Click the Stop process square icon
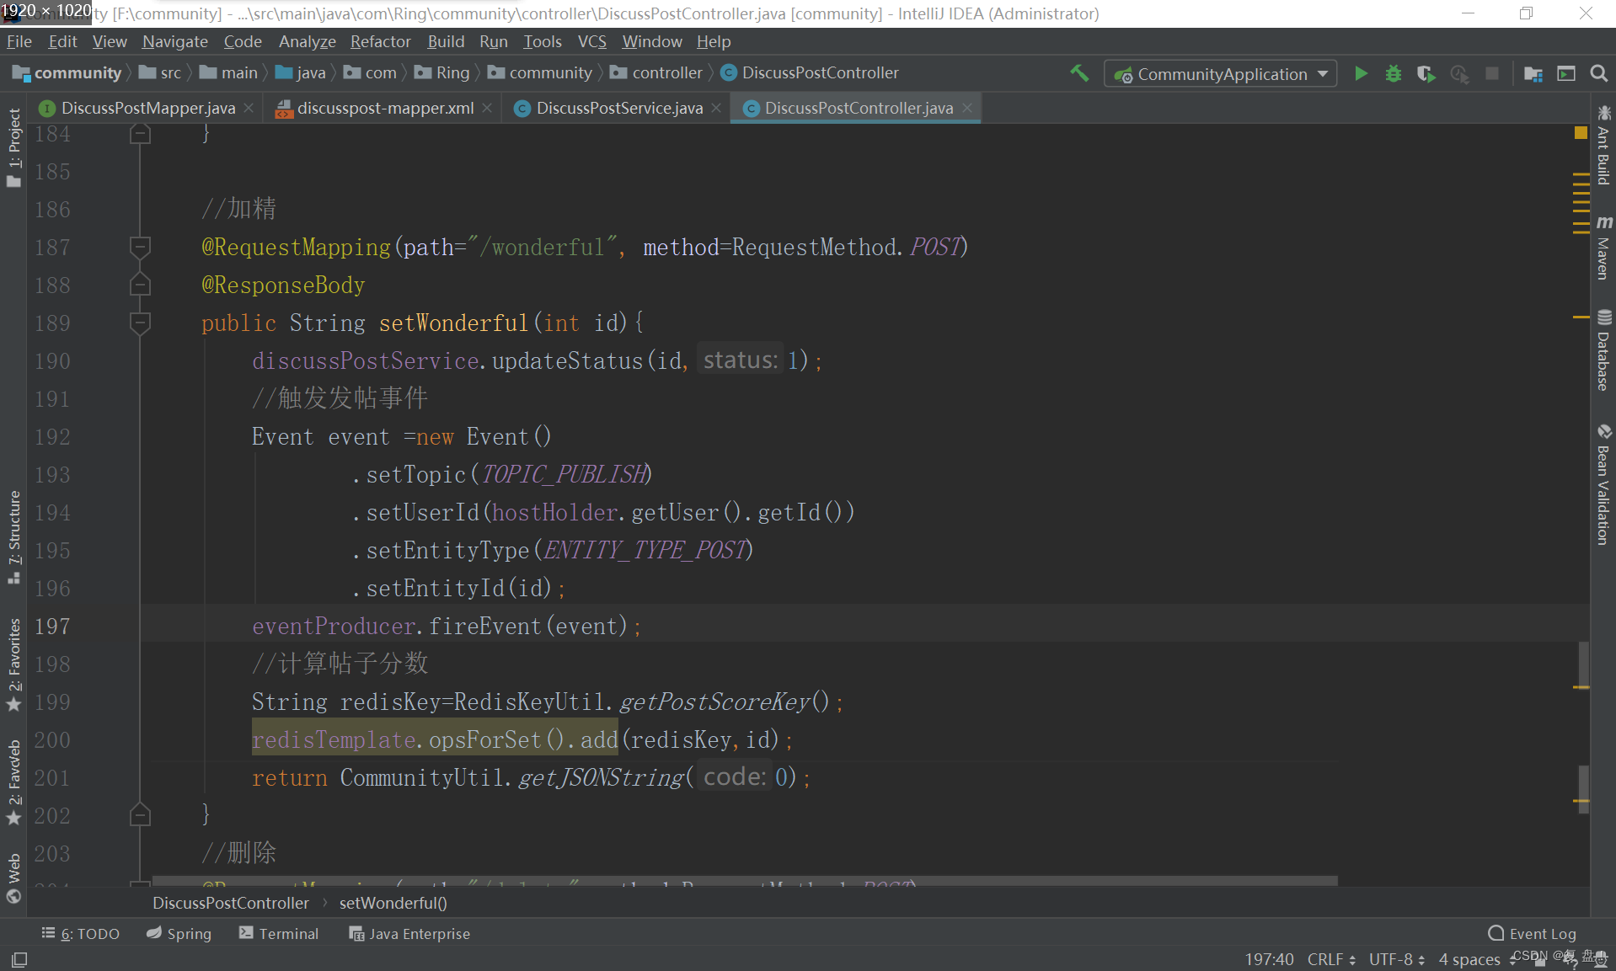1616x971 pixels. [x=1492, y=73]
